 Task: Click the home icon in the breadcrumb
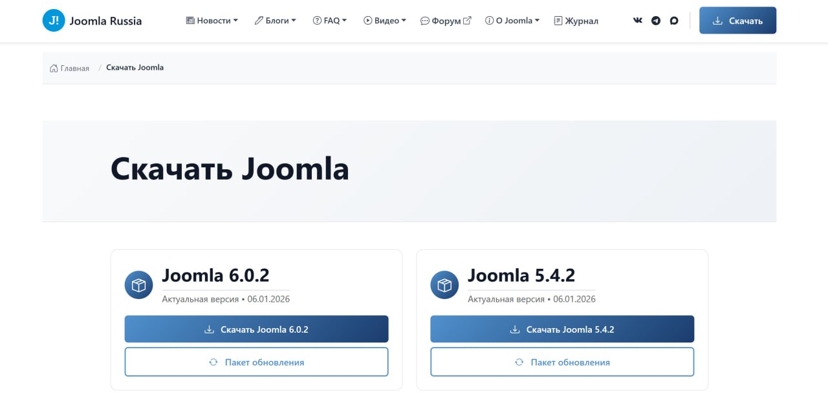[x=52, y=67]
